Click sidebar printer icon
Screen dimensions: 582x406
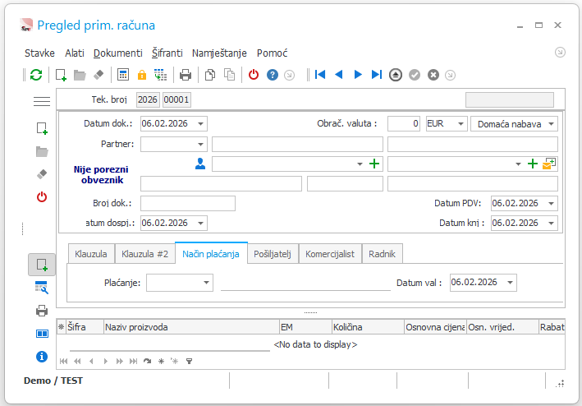[42, 311]
